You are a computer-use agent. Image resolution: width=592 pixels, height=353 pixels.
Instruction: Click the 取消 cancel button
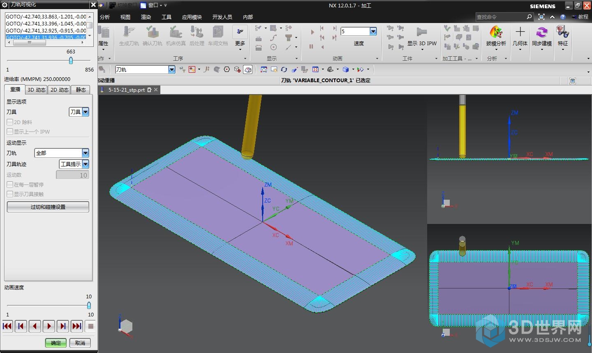pyautogui.click(x=80, y=343)
